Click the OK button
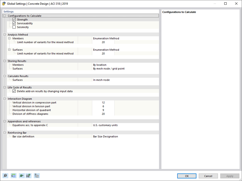The image size is (242, 181). tap(187, 176)
